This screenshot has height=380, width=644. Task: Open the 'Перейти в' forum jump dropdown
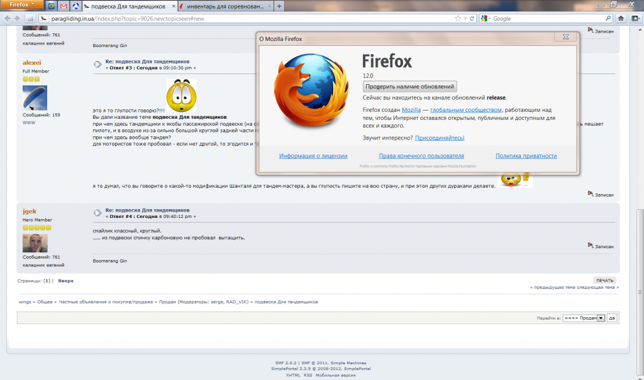[x=583, y=318]
